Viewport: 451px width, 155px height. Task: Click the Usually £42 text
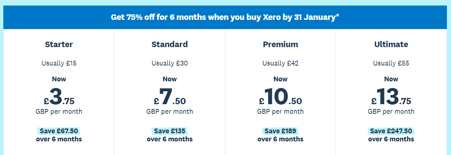coord(280,63)
